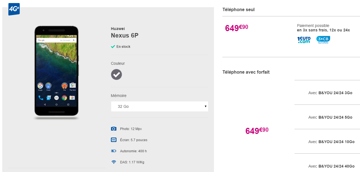Choose the B&YOU 24/24 5Go plan
Screen dimensions: 360x172
(x=330, y=117)
